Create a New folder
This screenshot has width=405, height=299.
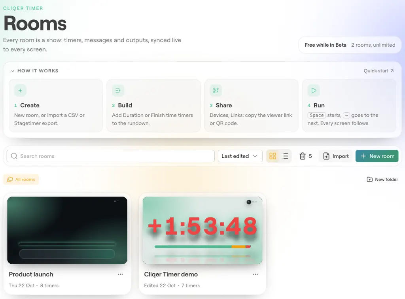[382, 180]
